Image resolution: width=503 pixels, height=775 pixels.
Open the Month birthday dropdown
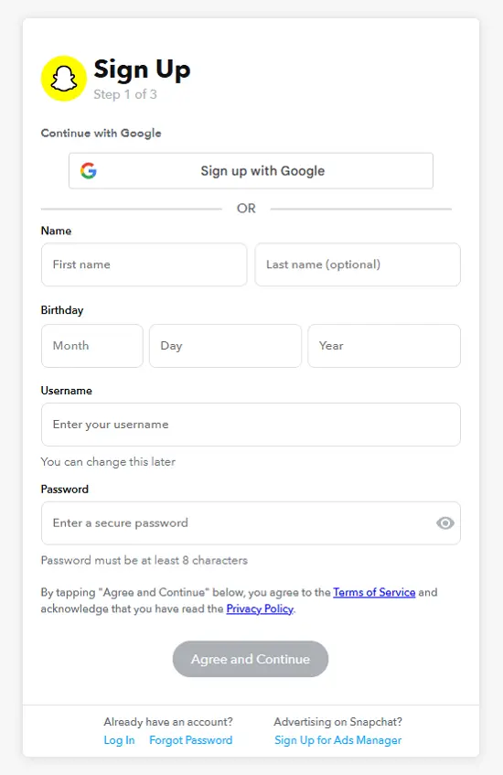(x=92, y=346)
